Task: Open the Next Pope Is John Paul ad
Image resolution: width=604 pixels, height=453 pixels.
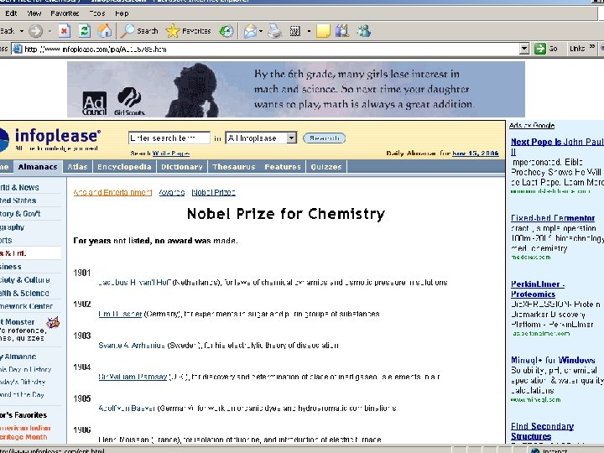Action: [557, 146]
